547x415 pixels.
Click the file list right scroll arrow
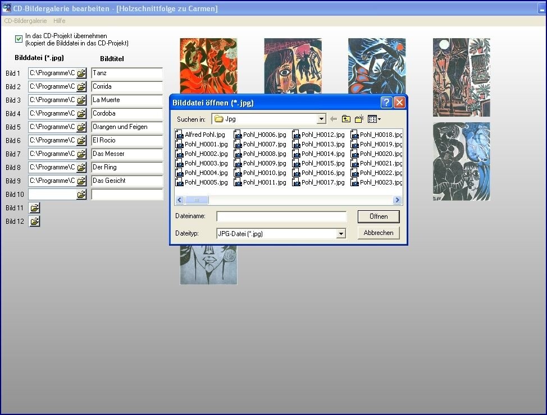(x=397, y=200)
